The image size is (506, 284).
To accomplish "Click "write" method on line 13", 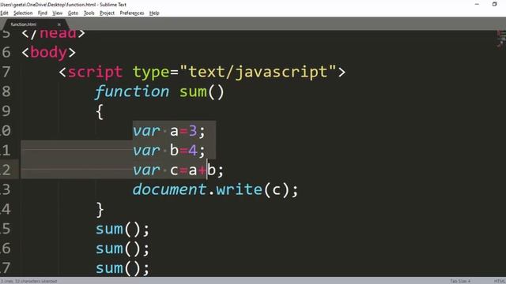I will [x=239, y=189].
